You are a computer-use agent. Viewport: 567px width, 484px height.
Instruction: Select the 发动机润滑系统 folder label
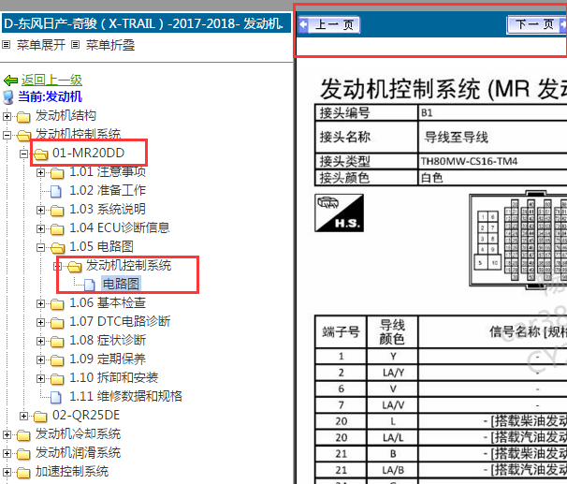[x=78, y=452]
